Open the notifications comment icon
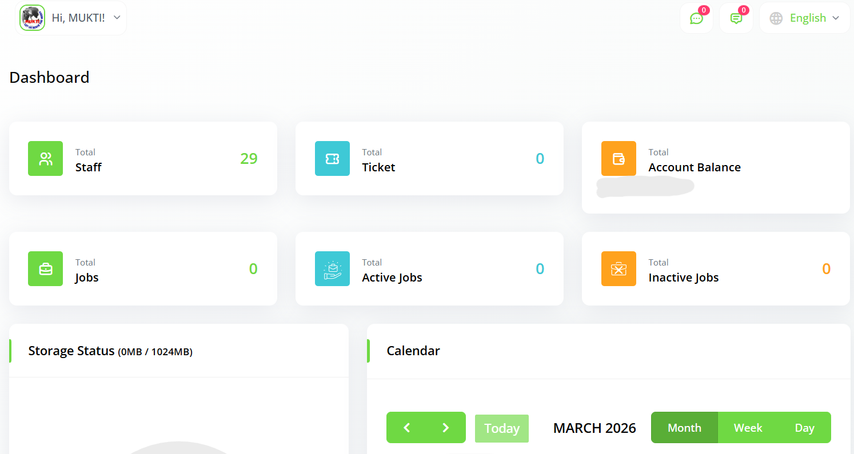The width and height of the screenshot is (854, 454). tap(736, 18)
